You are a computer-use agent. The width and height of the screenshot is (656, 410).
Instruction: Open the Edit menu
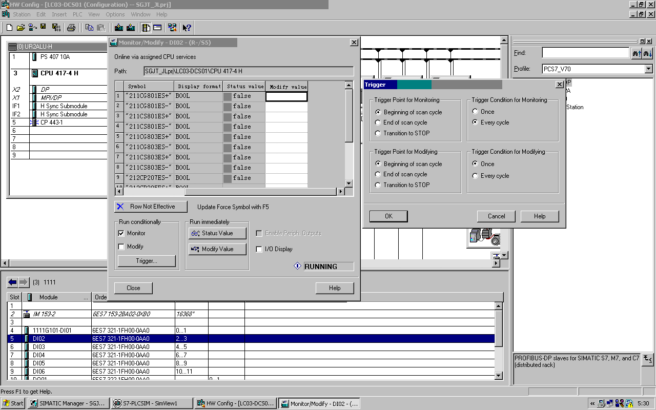coord(41,14)
